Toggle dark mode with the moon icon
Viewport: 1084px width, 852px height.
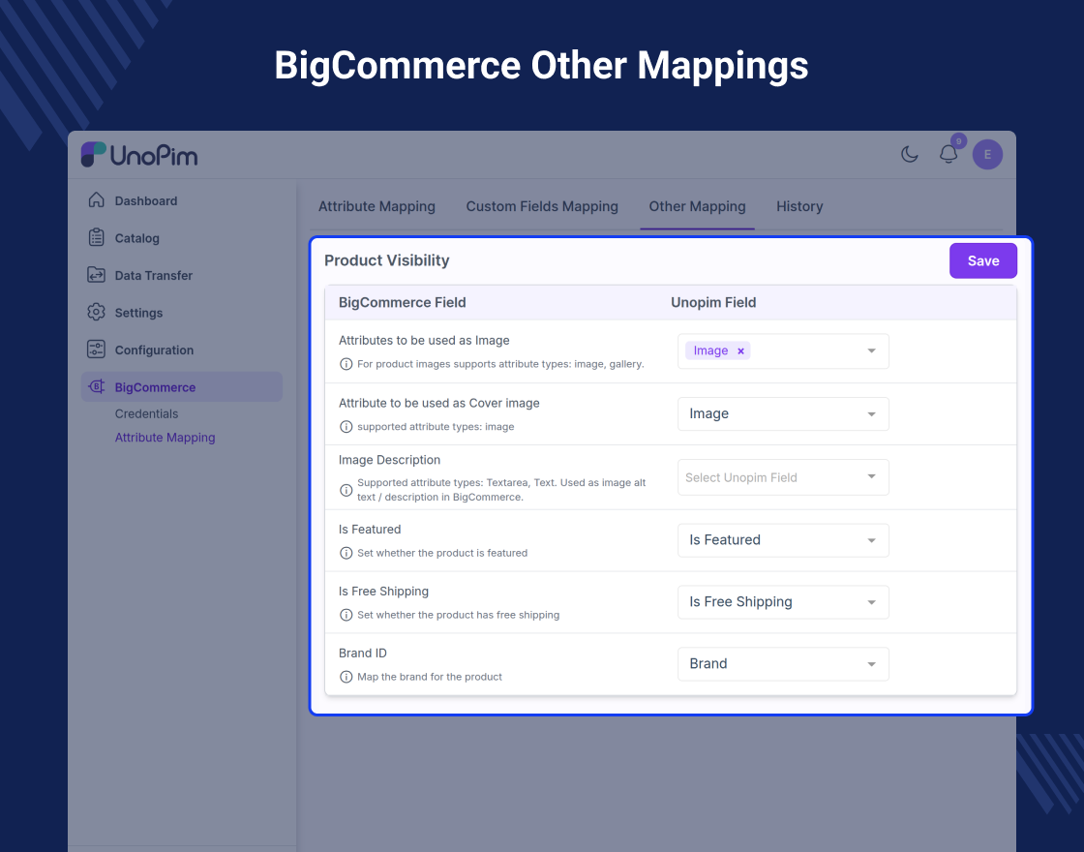pyautogui.click(x=909, y=154)
